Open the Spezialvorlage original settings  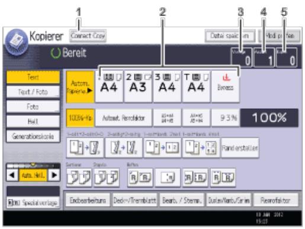point(33,202)
